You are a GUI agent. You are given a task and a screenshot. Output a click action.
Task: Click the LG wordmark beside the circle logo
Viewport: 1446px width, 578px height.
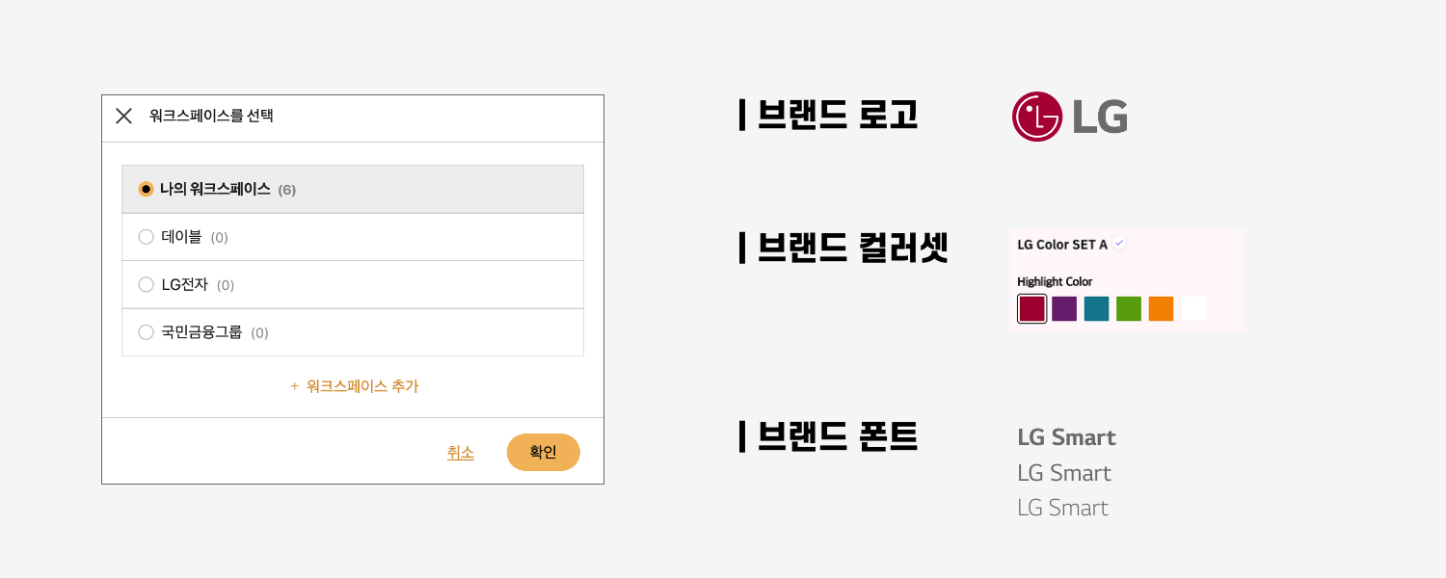coord(1099,117)
